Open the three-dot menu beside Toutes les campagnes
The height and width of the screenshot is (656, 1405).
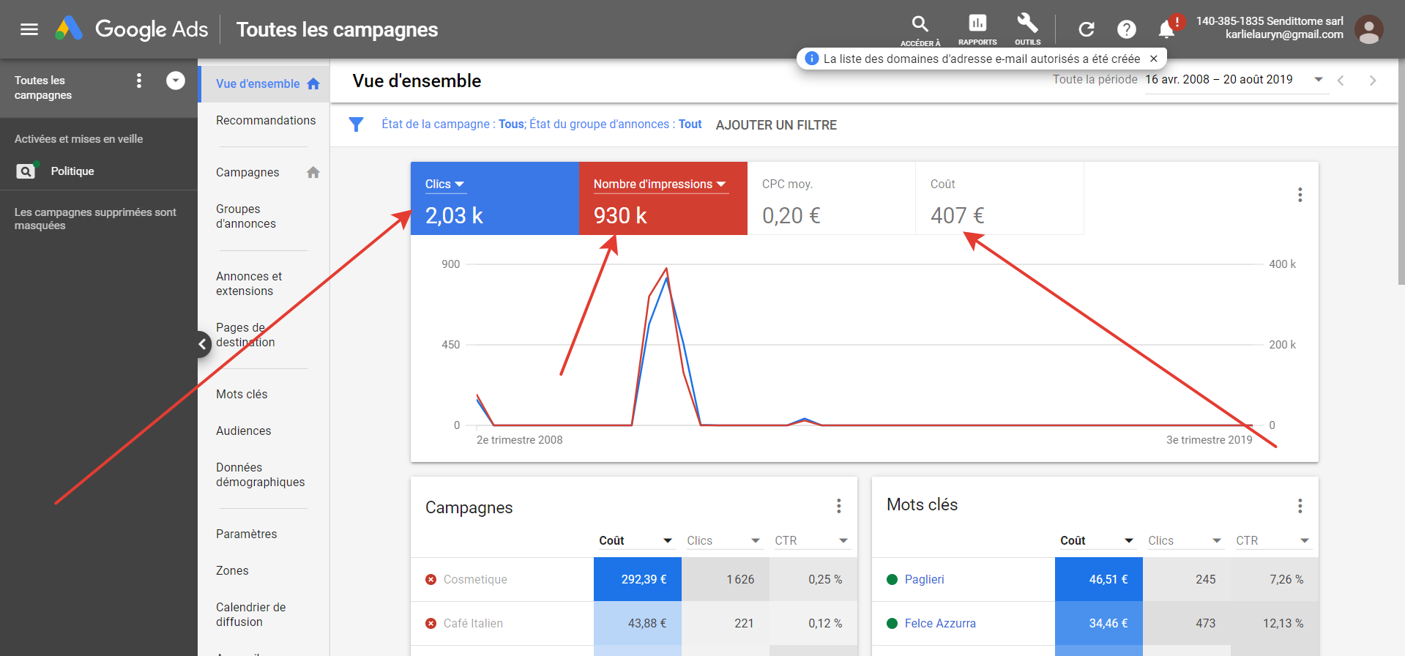[x=139, y=81]
